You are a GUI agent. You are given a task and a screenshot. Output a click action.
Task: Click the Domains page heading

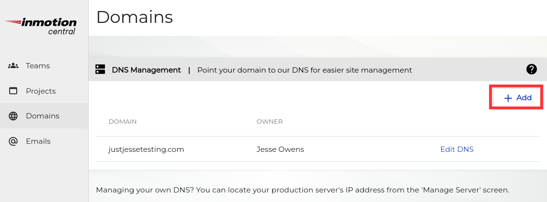coord(135,17)
